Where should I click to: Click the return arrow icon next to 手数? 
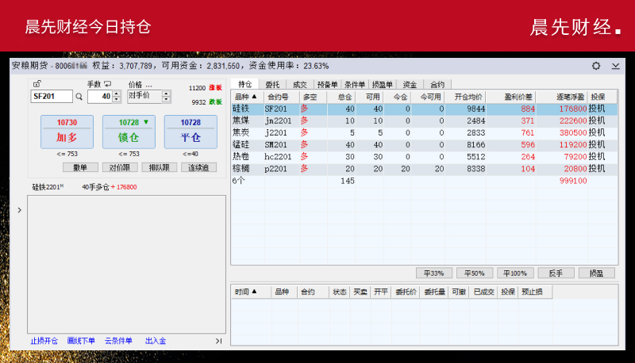point(108,84)
